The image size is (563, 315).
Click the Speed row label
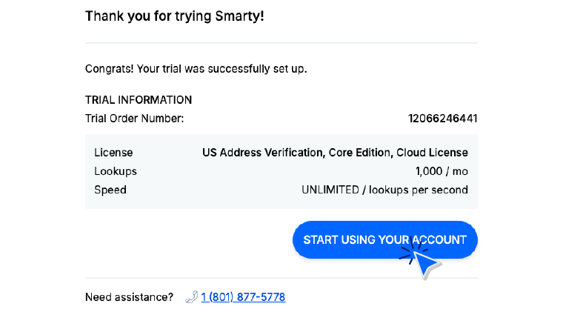point(110,190)
